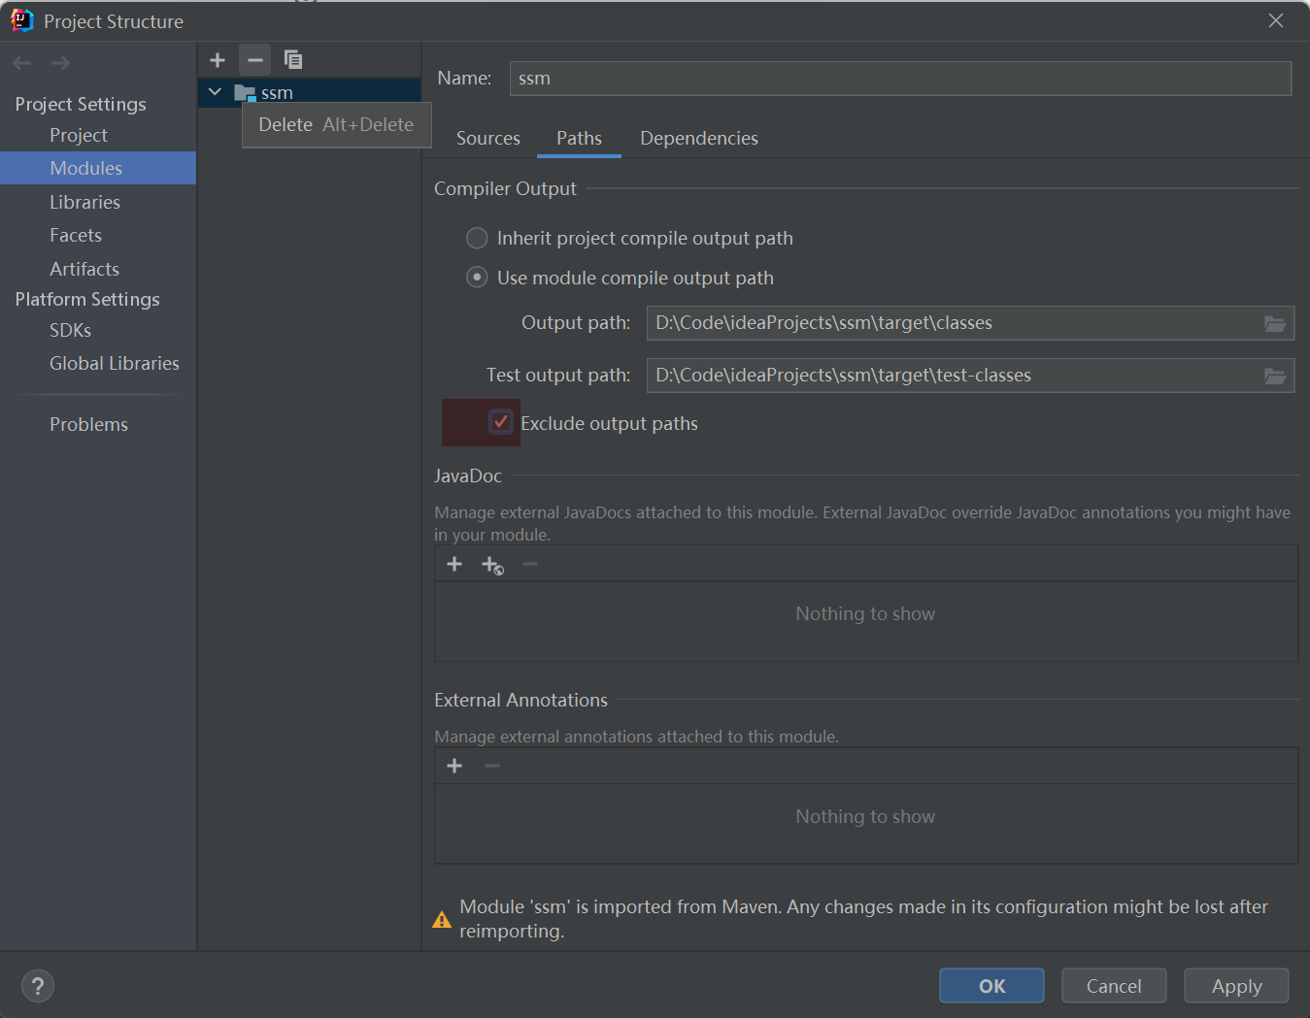The height and width of the screenshot is (1018, 1310).
Task: Uncheck Exclude output paths checkbox
Action: tap(501, 422)
